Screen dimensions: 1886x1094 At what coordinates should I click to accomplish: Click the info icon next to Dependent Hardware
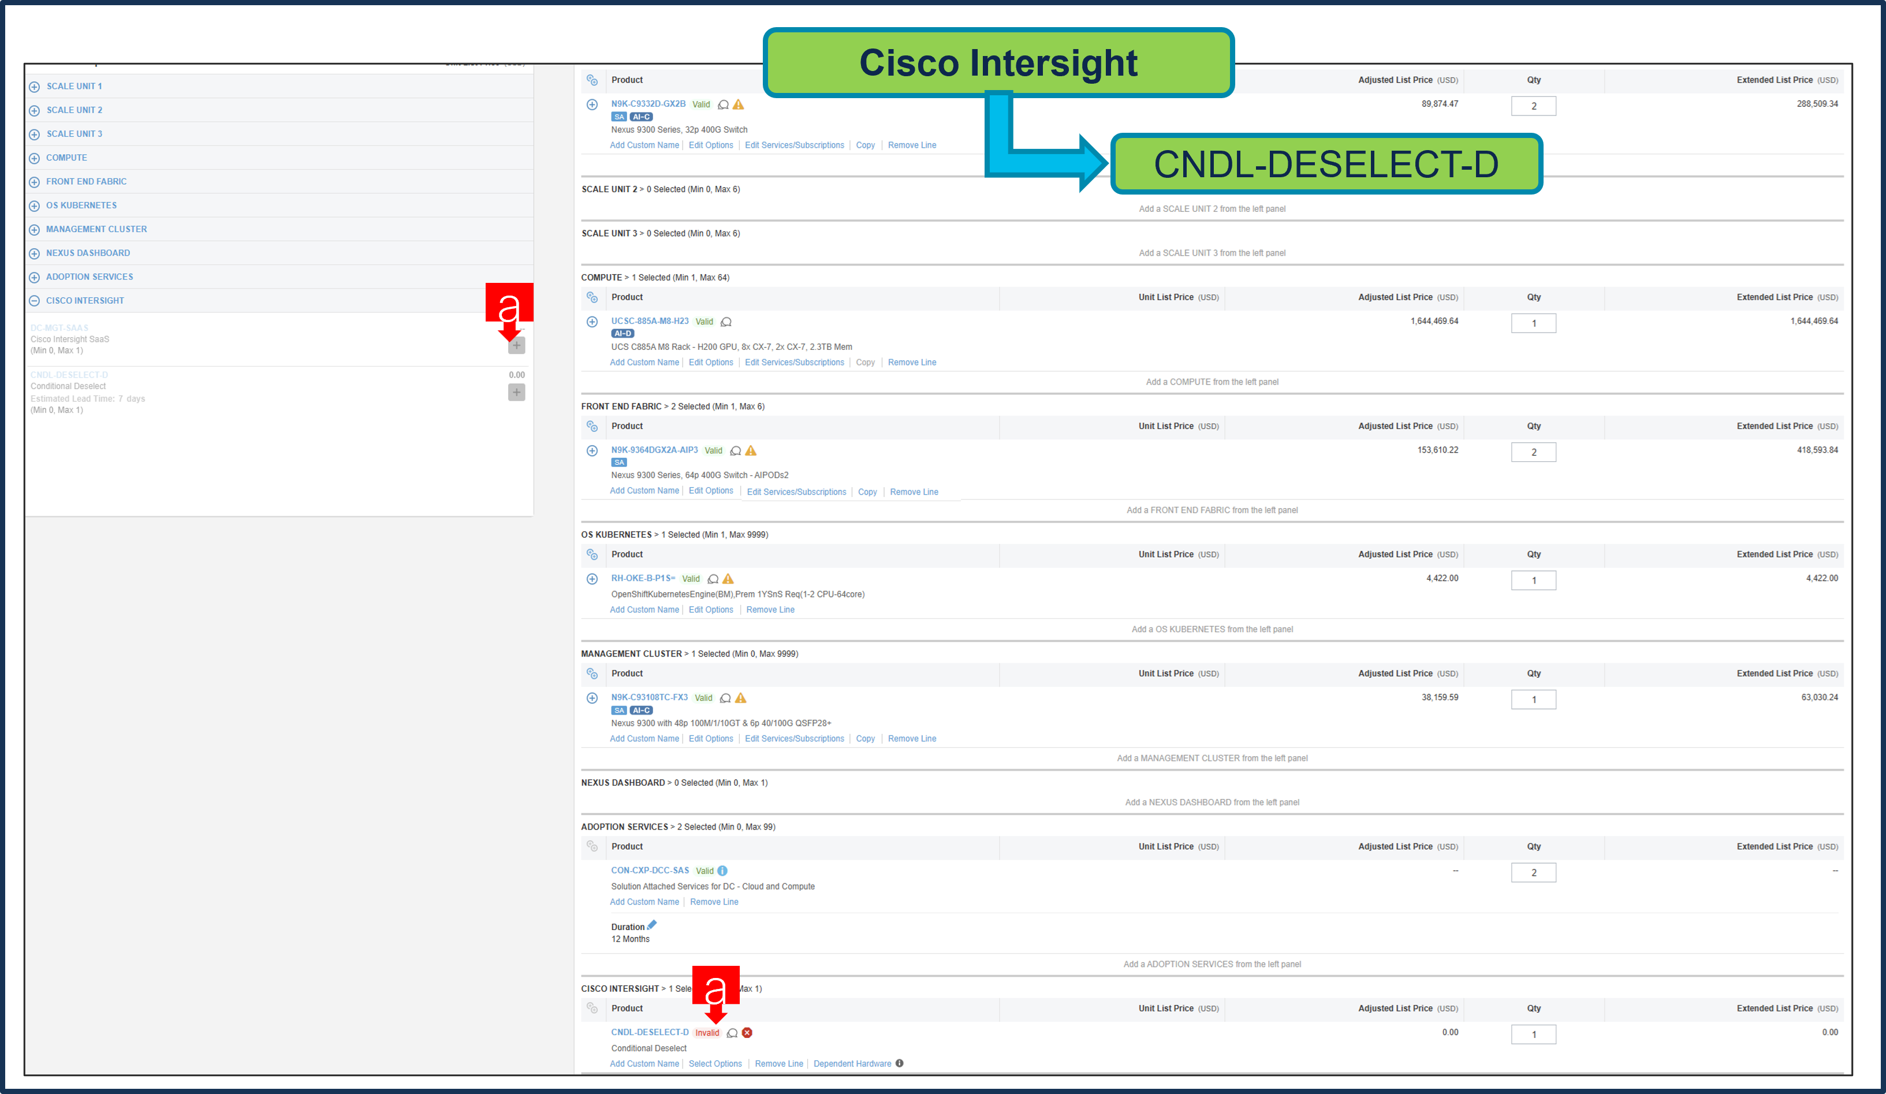900,1063
